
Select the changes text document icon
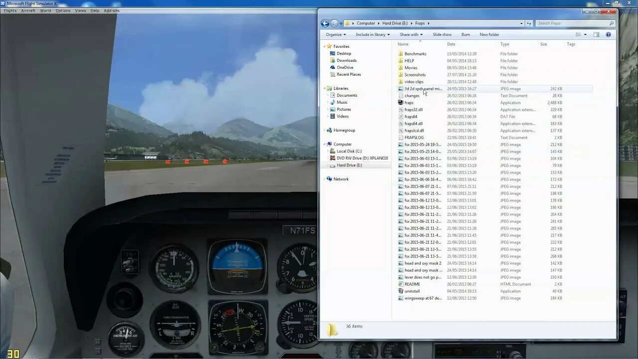(x=401, y=95)
